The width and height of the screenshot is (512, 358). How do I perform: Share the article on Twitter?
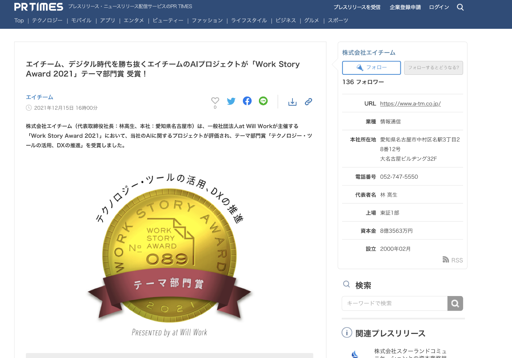tap(231, 101)
